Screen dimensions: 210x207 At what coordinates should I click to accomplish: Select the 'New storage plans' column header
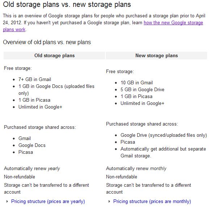coord(156,55)
